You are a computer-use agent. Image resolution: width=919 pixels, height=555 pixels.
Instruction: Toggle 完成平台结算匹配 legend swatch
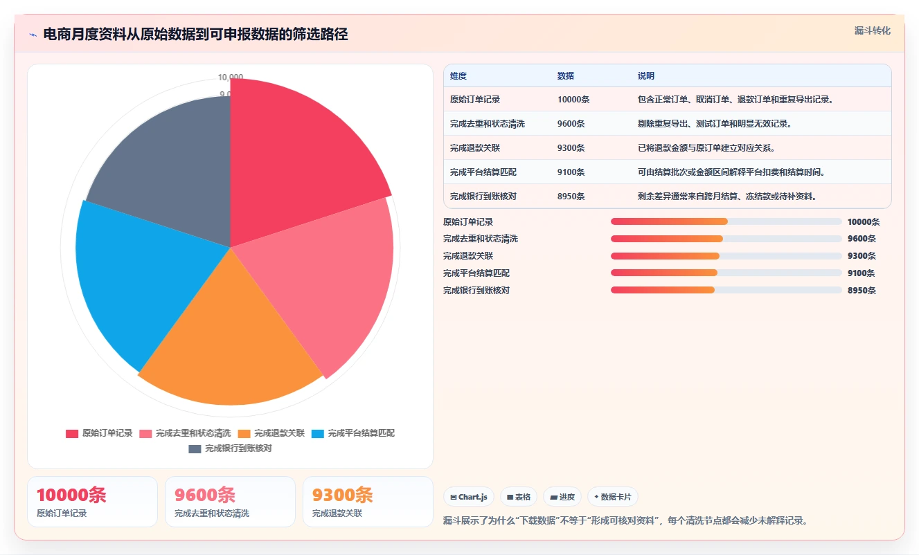coord(318,433)
